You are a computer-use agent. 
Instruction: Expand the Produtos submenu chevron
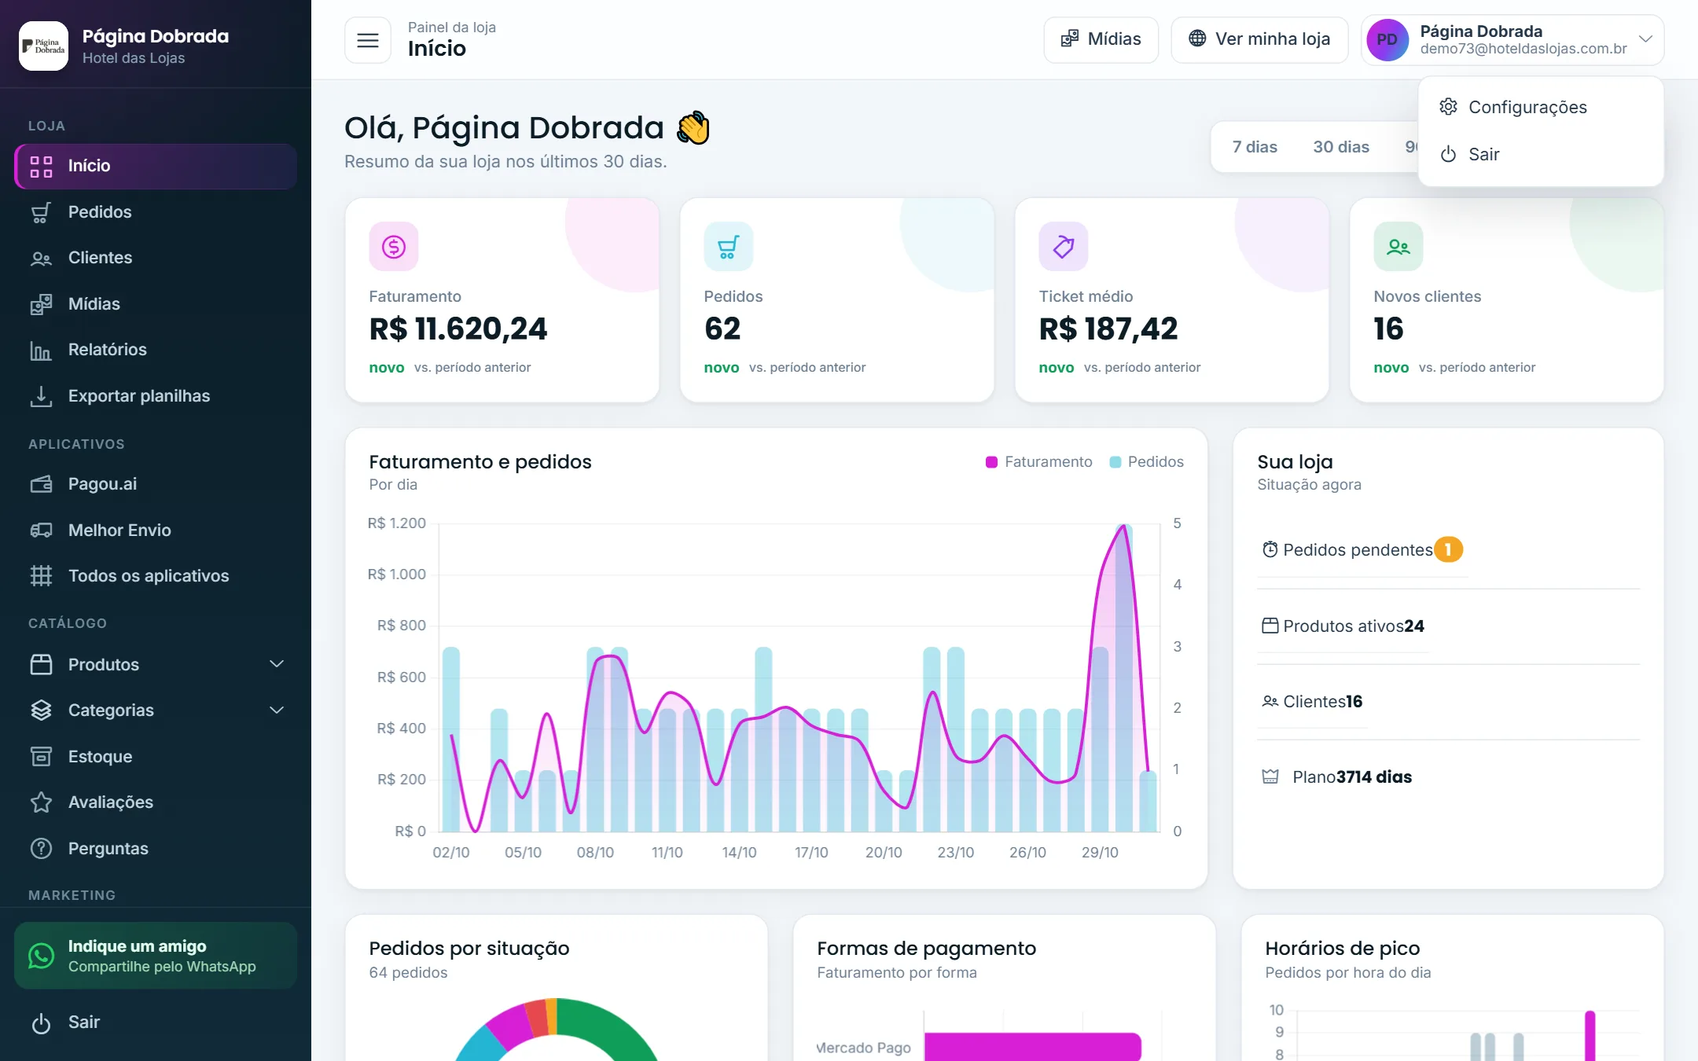pos(277,664)
